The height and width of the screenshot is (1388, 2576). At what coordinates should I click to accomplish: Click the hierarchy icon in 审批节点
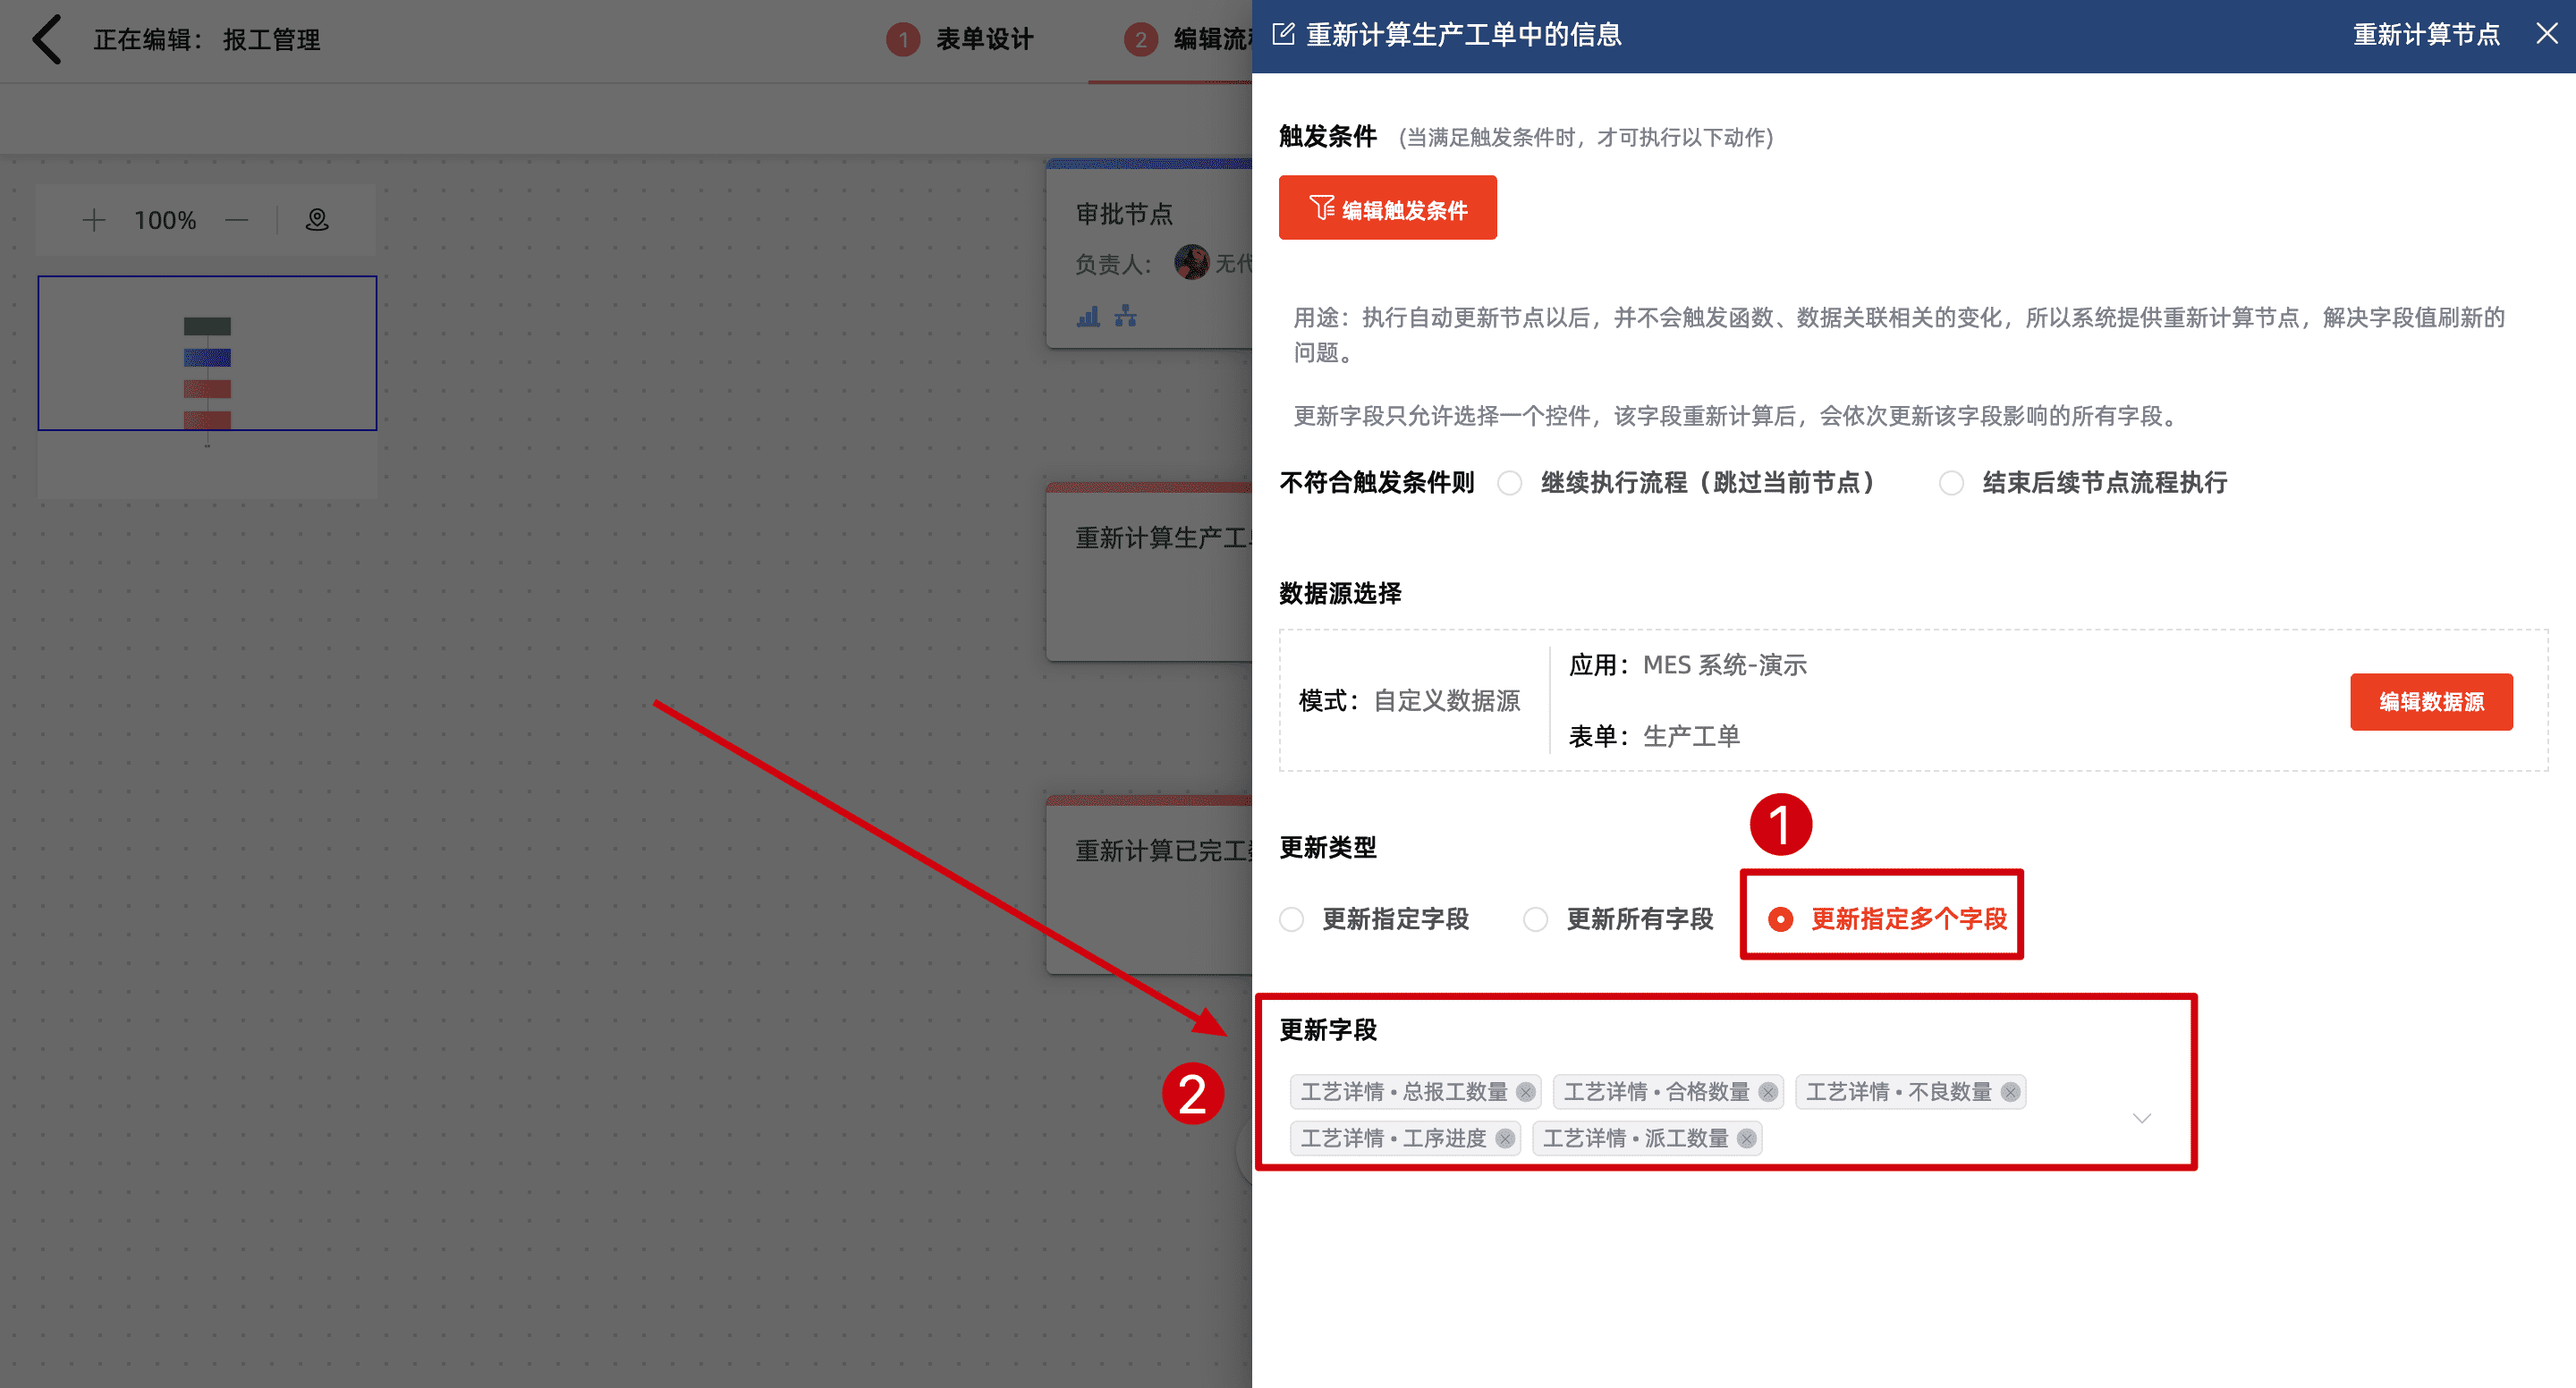[1126, 317]
